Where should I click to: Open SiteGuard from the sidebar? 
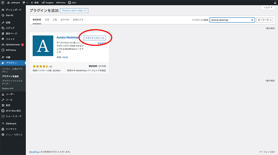tap(11, 123)
